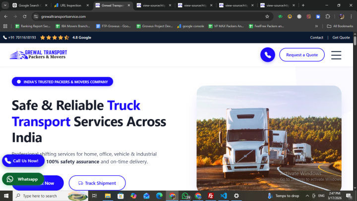Click the Track Shipment button

click(97, 183)
